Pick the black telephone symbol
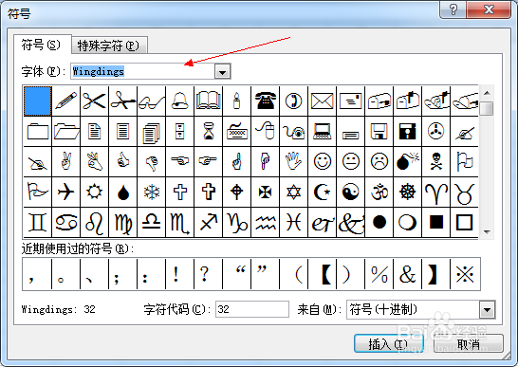The width and height of the screenshot is (518, 367). [x=265, y=101]
